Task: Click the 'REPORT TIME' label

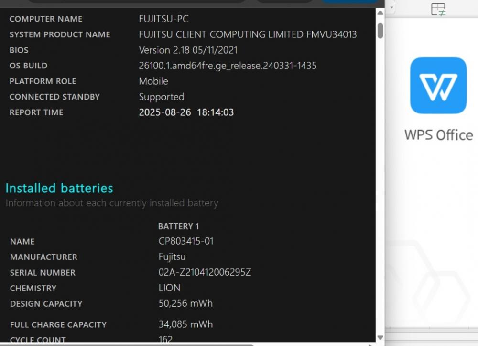Action: 36,112
